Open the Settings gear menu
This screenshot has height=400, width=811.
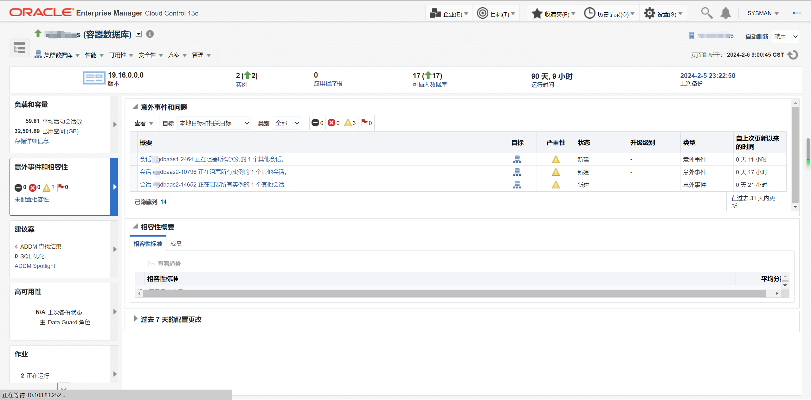tap(663, 14)
